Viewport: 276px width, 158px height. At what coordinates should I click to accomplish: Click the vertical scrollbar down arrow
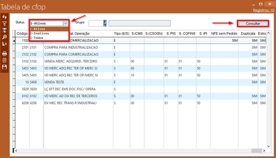pyautogui.click(x=268, y=146)
